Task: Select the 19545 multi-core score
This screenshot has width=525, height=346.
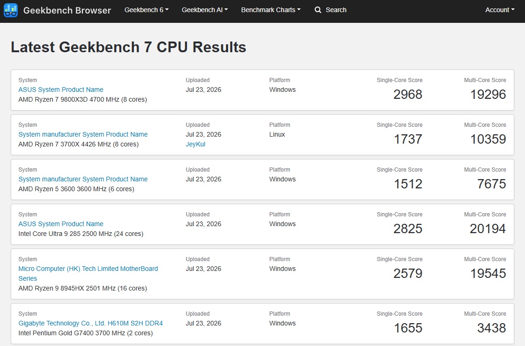Action: [x=488, y=273]
